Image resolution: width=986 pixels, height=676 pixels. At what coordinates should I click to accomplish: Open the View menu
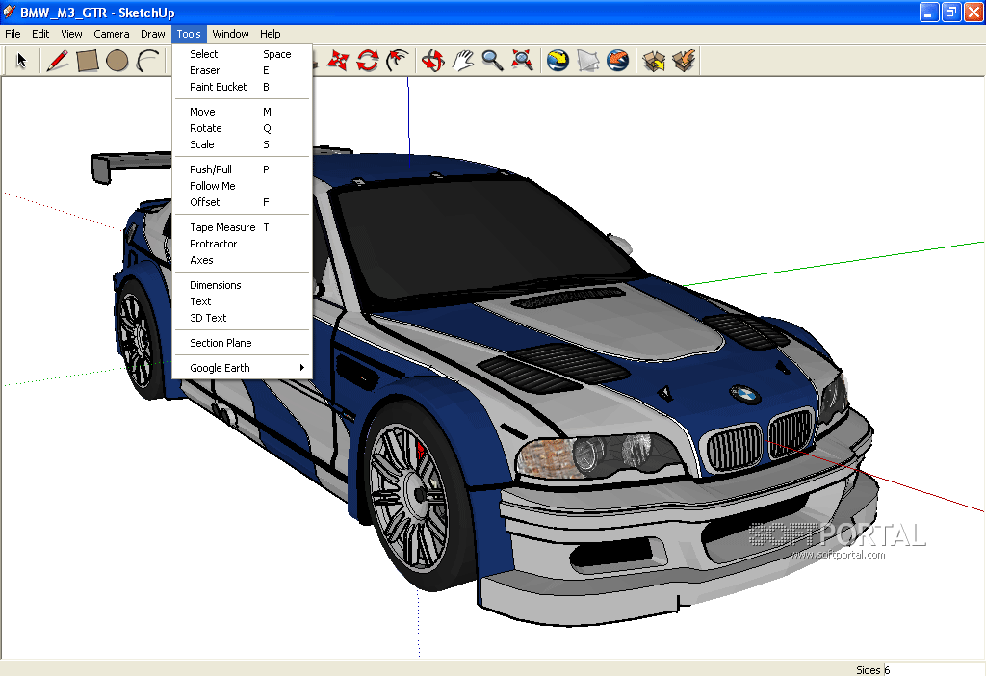[71, 34]
